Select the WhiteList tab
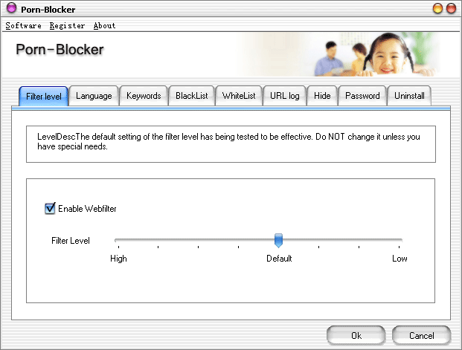The height and width of the screenshot is (350, 462). pos(239,96)
